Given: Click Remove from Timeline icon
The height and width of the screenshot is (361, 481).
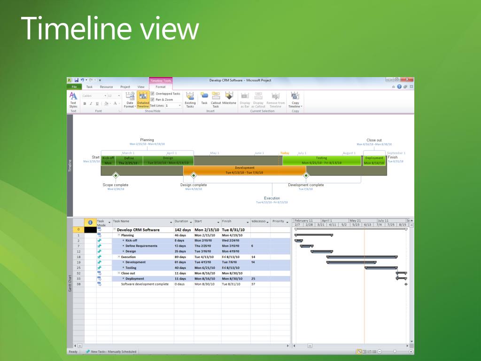Looking at the screenshot, I should (x=275, y=96).
